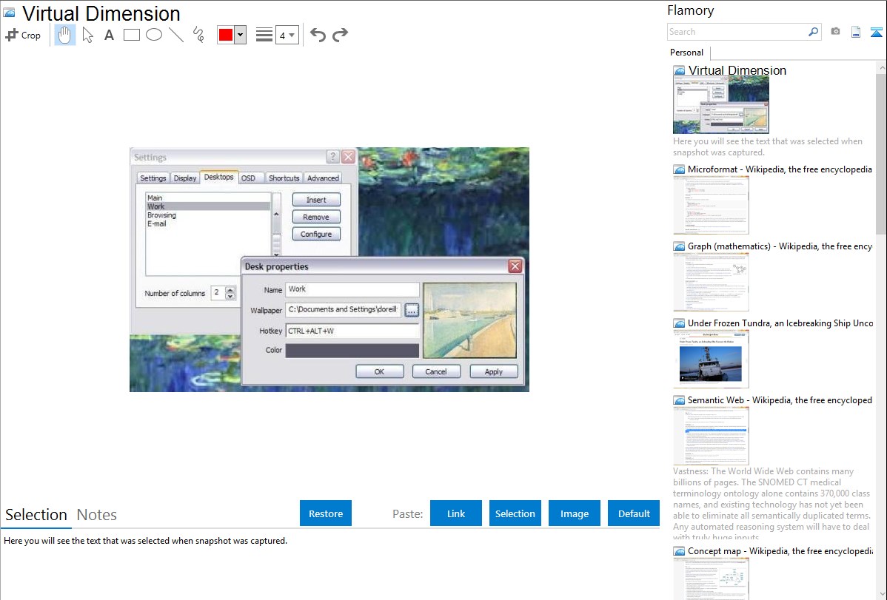The image size is (887, 600).
Task: Click the Semantic Web - Wikipedia title
Action: (x=780, y=400)
